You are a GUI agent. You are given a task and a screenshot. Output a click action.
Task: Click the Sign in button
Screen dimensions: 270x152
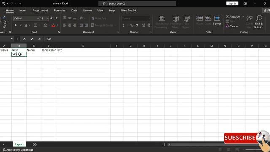tap(232, 3)
